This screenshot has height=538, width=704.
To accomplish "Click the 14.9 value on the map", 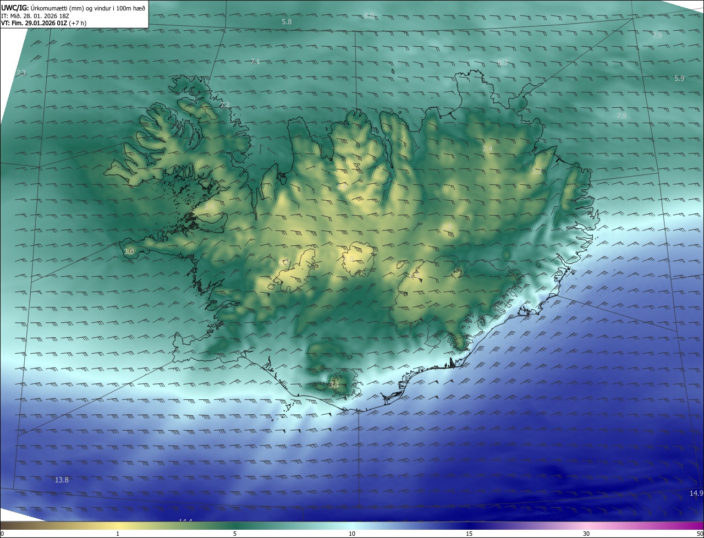I will tap(696, 493).
